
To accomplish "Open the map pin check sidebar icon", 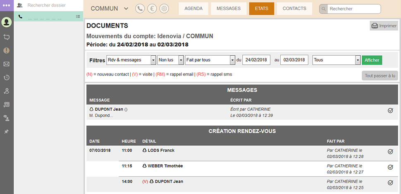I will point(7,91).
